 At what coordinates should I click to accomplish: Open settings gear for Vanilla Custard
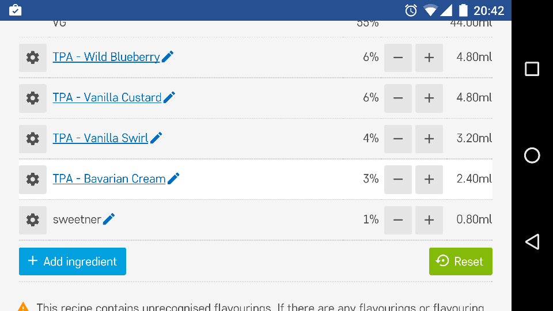[x=33, y=98]
